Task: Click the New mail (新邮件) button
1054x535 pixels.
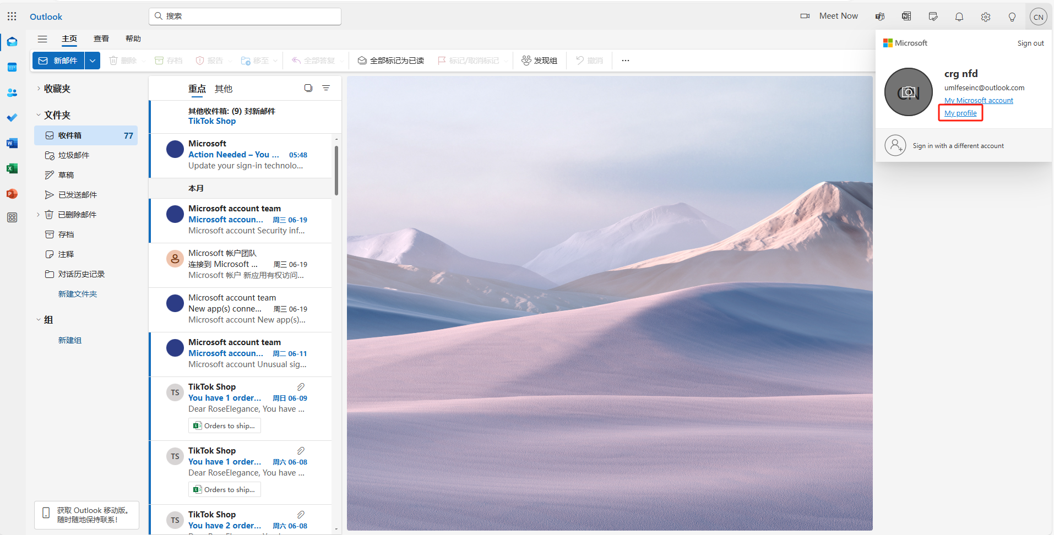Action: coord(58,61)
